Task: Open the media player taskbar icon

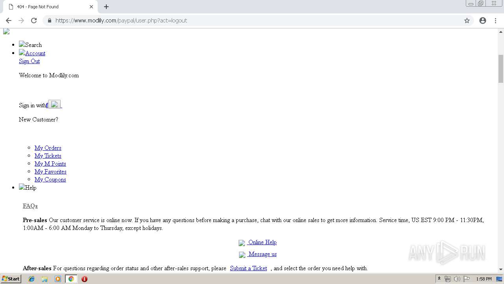Action: [57, 279]
